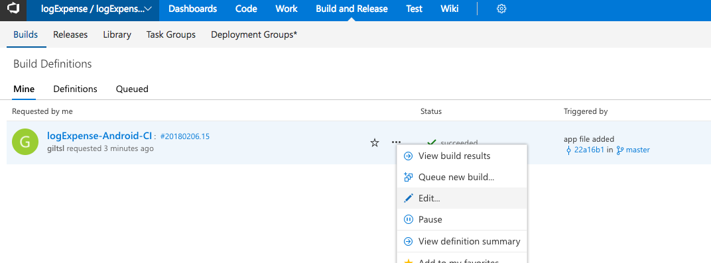Screen dimensions: 711x263
Task: Click the Build Definitions page heading
Action: point(52,64)
